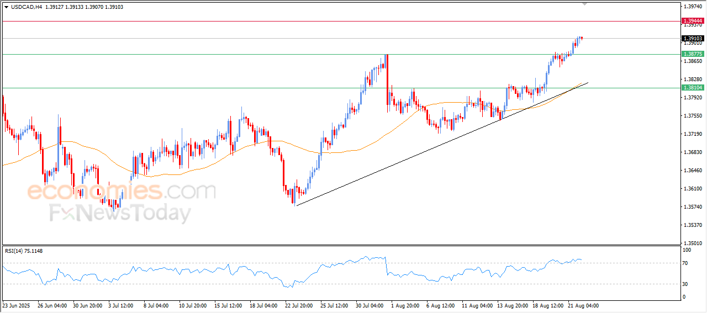This screenshot has width=707, height=313.
Task: Click the USDCAD,H4 chart title
Action: (x=26, y=7)
